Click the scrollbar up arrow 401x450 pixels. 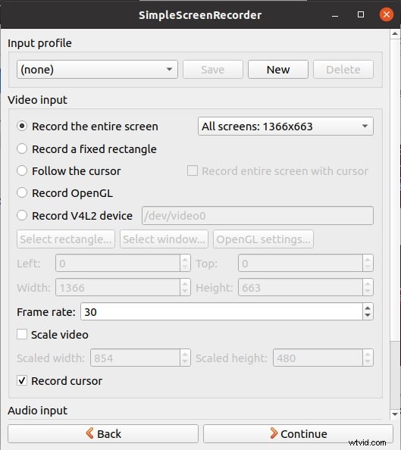coord(395,34)
